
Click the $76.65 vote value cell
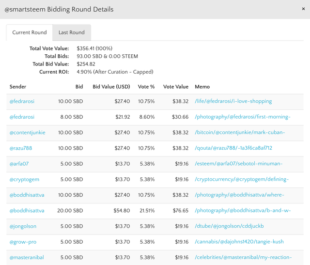[181, 211]
